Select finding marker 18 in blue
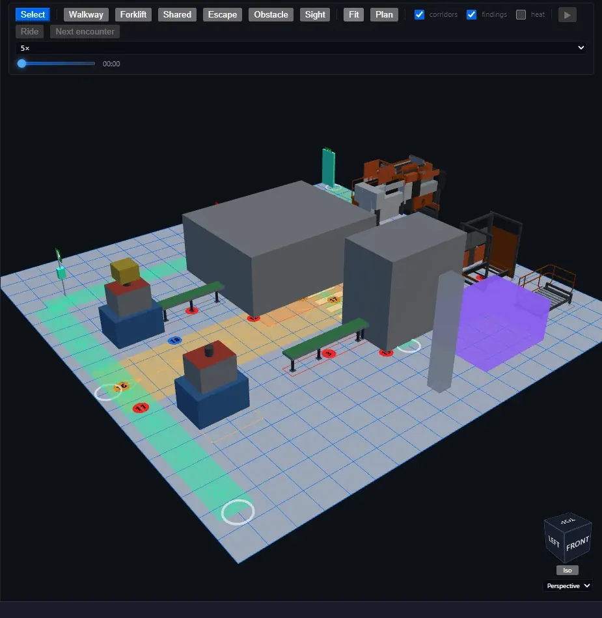602x618 pixels. coord(174,340)
